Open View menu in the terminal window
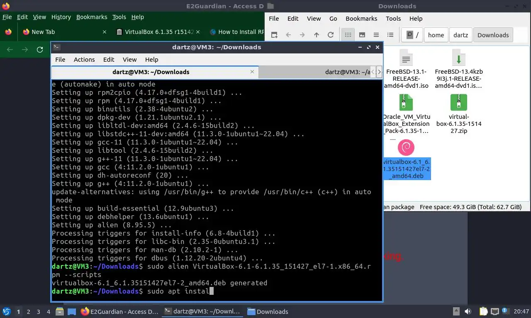 [x=129, y=60]
